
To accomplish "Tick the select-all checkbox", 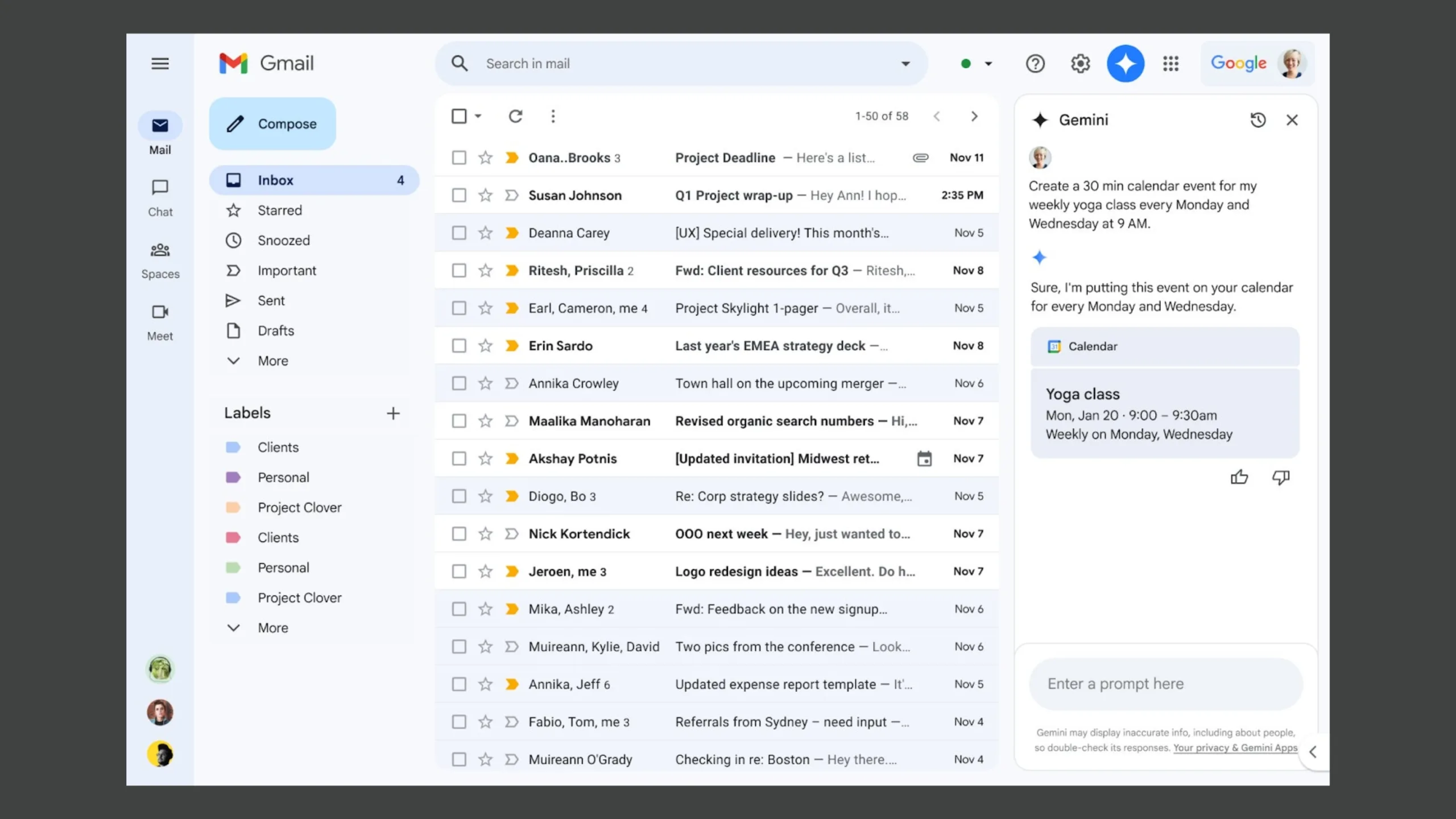I will pyautogui.click(x=458, y=116).
